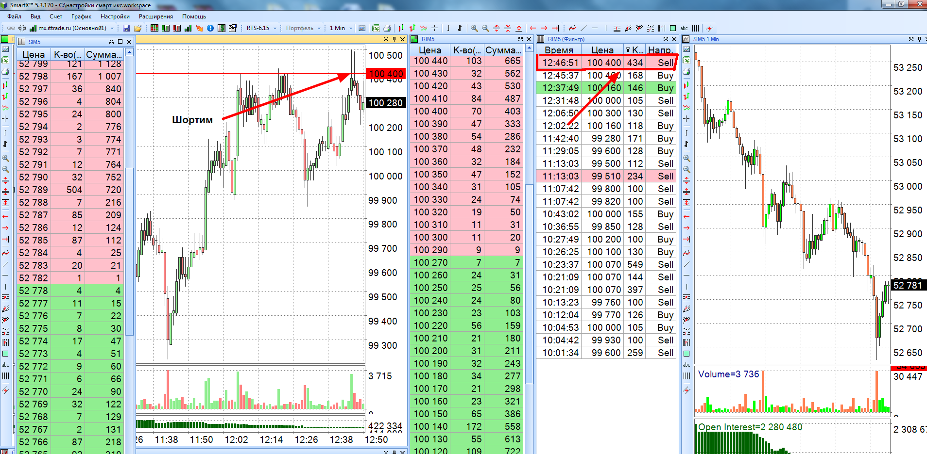The height and width of the screenshot is (454, 927).
Task: Select the crosshair cursor tool in top toolbar
Action: [434, 28]
